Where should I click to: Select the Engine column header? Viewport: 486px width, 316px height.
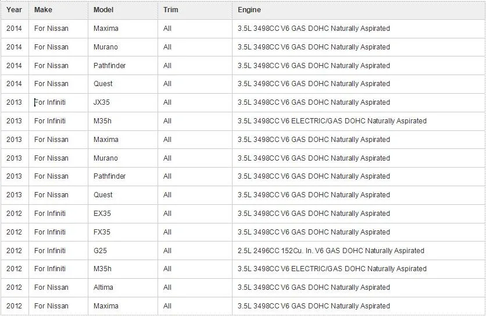click(x=359, y=10)
